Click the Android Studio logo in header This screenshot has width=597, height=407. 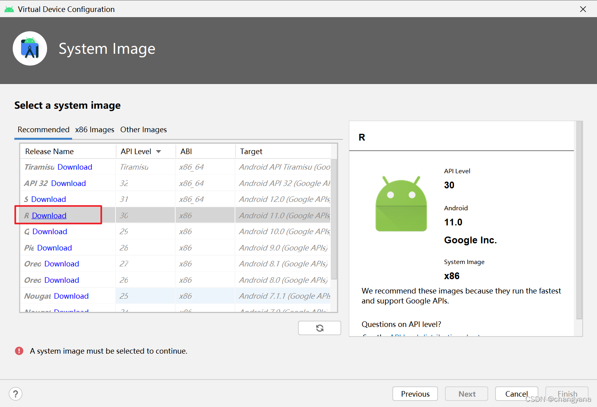[30, 49]
